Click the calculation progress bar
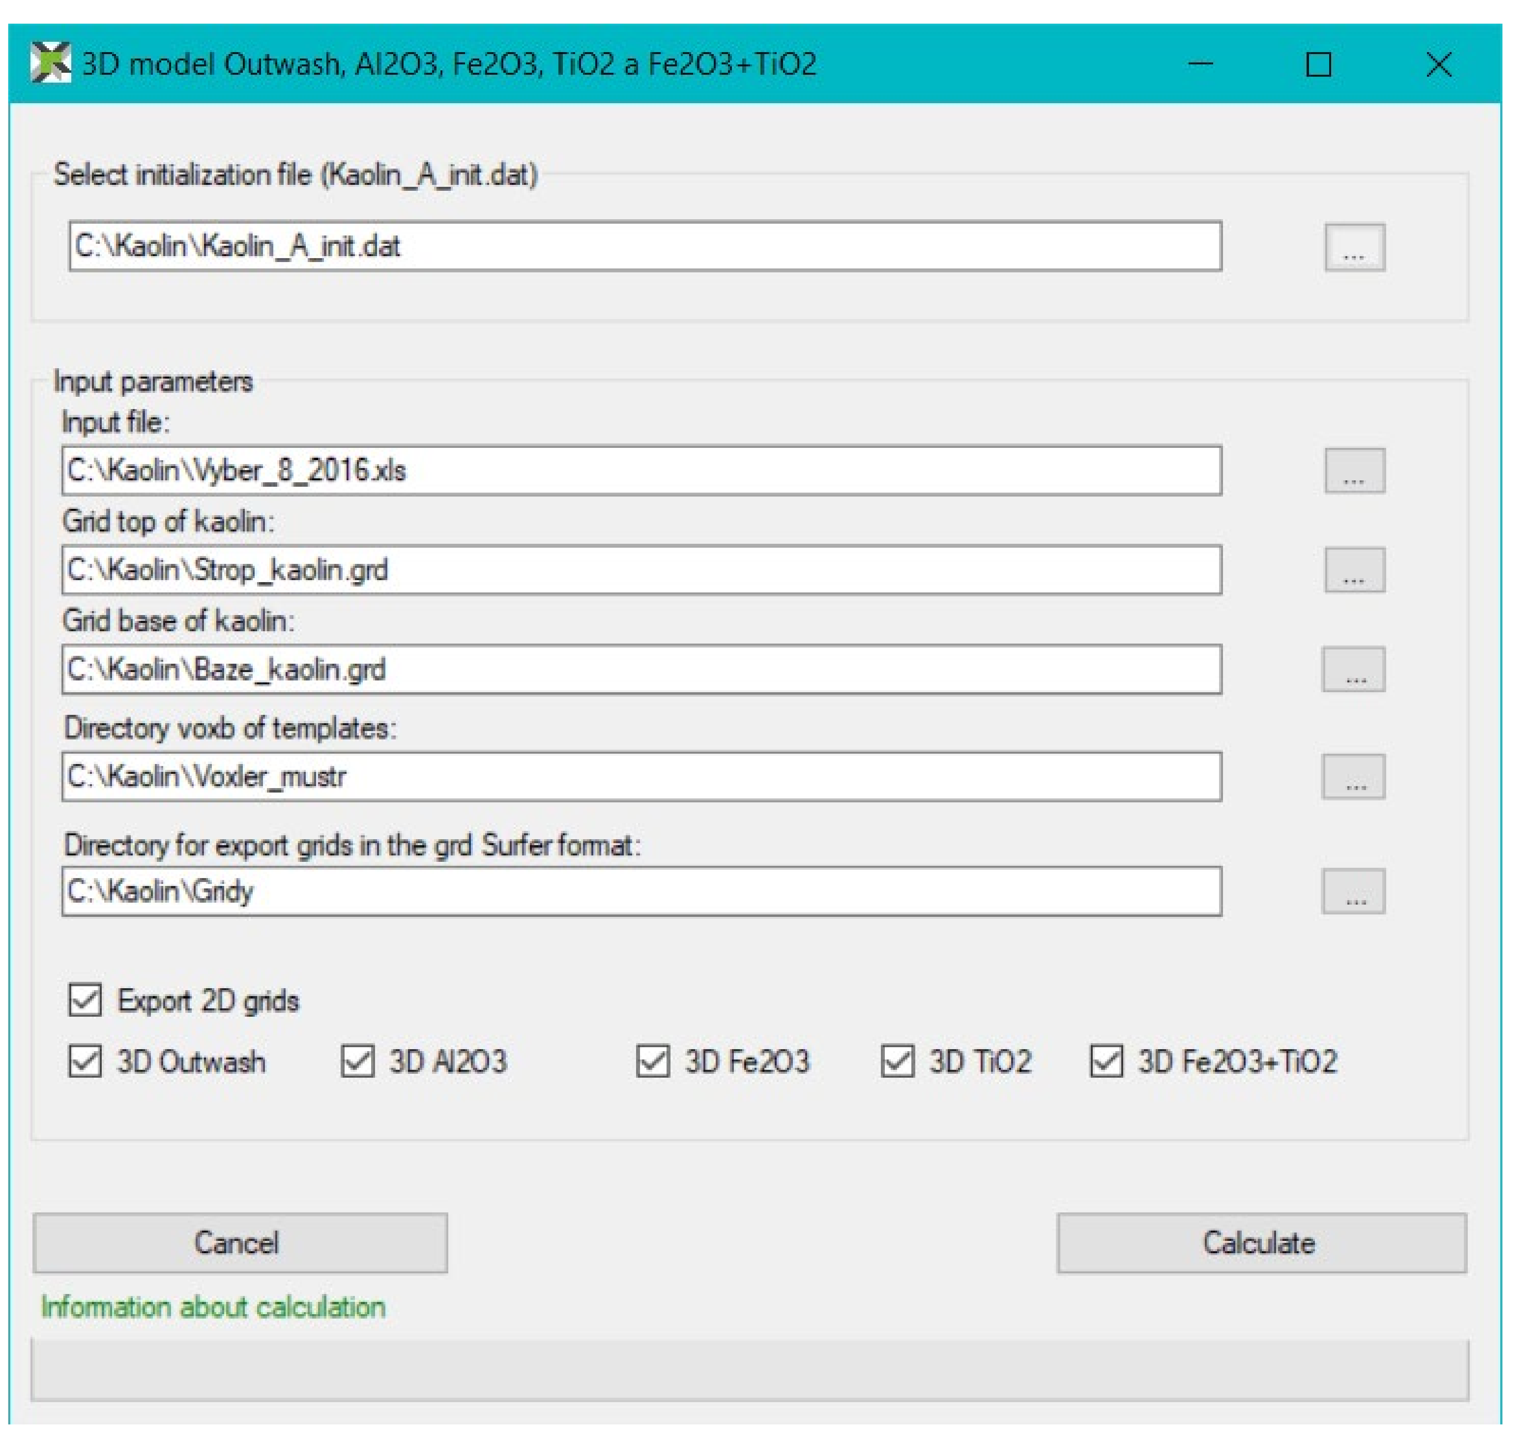The image size is (1514, 1441). (749, 1370)
